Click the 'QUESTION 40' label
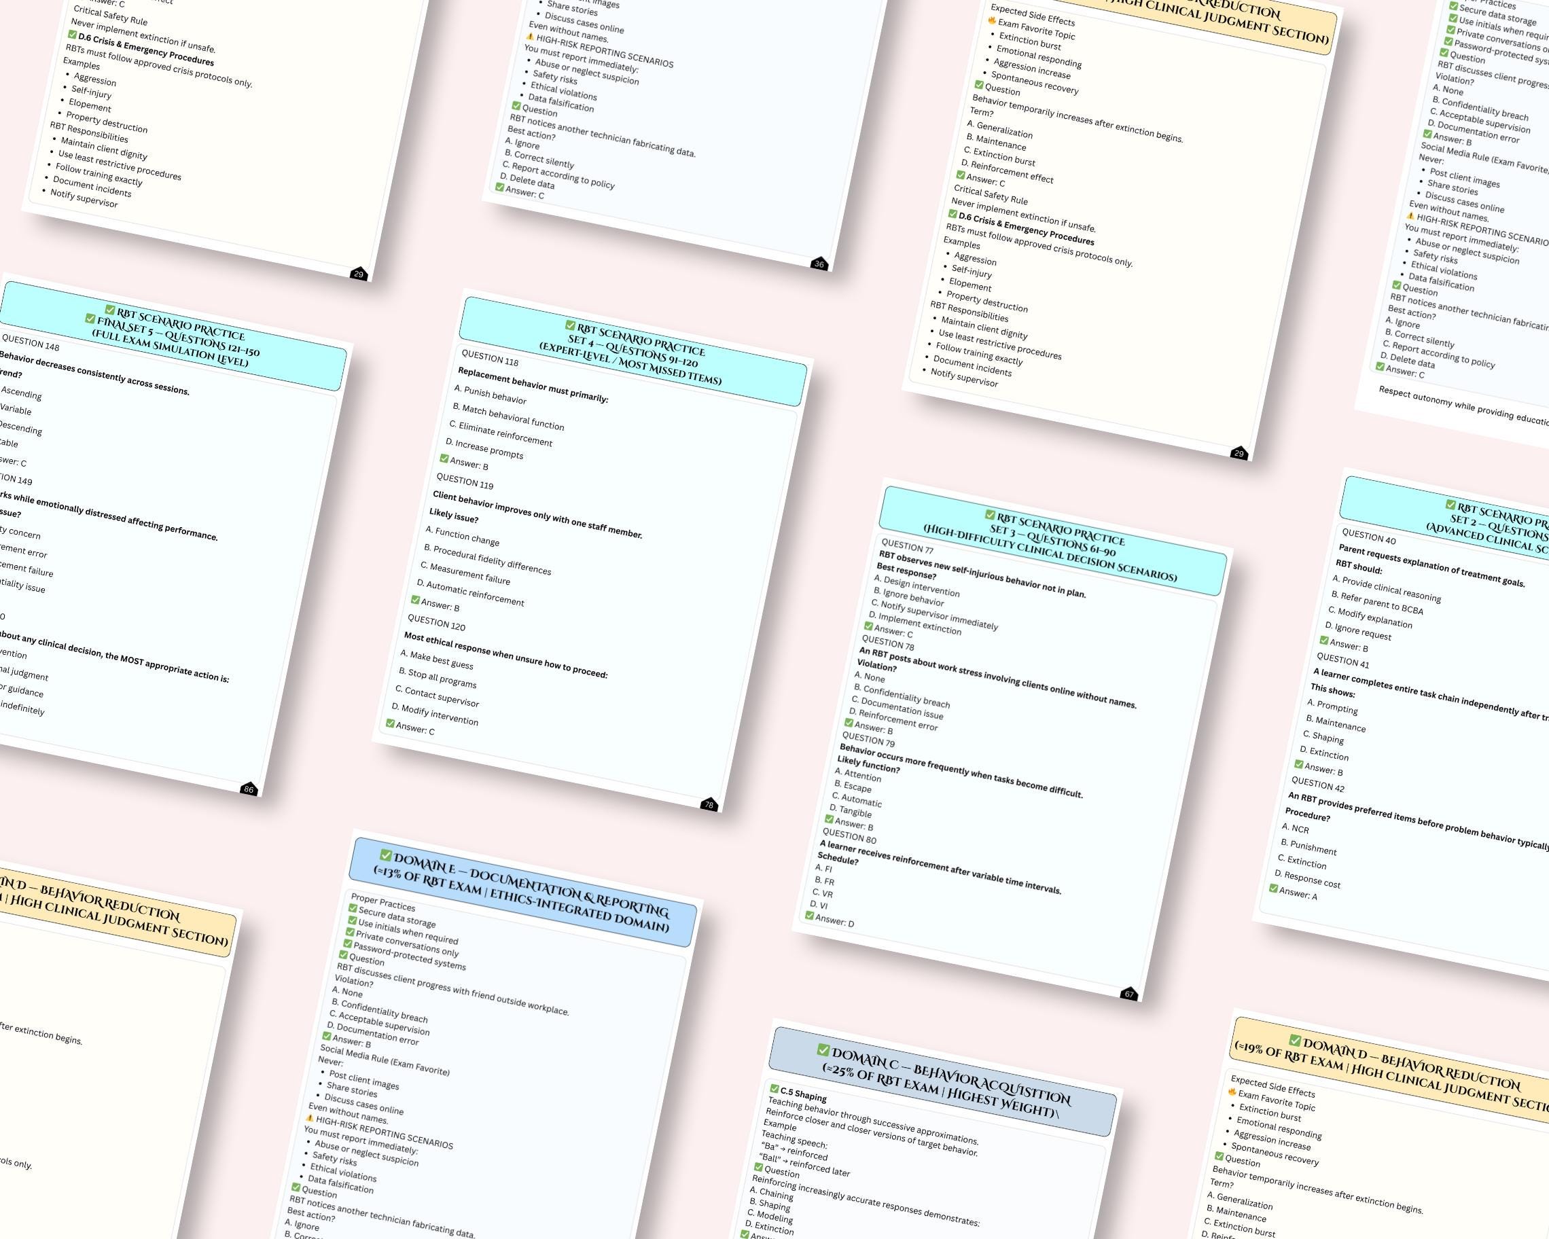Image resolution: width=1549 pixels, height=1239 pixels. click(x=1369, y=536)
